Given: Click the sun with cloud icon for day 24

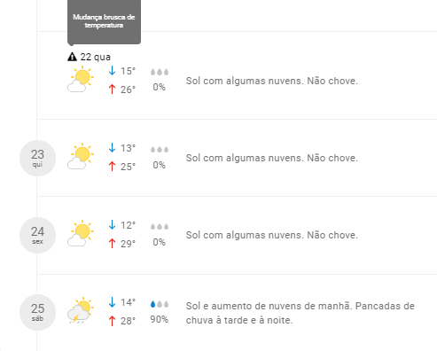Looking at the screenshot, I should click(x=81, y=233).
